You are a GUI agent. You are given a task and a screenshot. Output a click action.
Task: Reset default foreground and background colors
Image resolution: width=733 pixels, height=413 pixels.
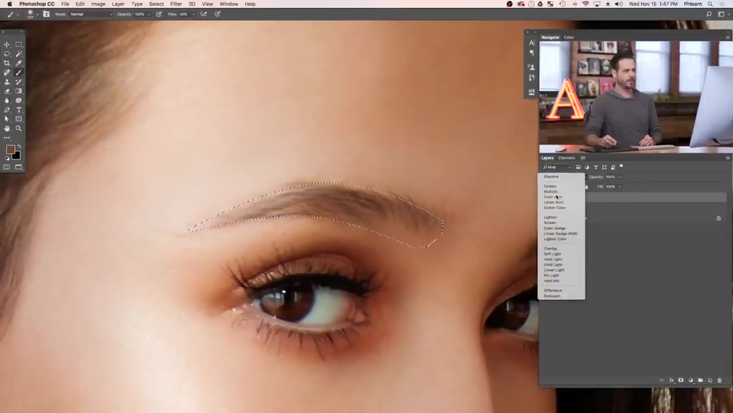point(8,159)
